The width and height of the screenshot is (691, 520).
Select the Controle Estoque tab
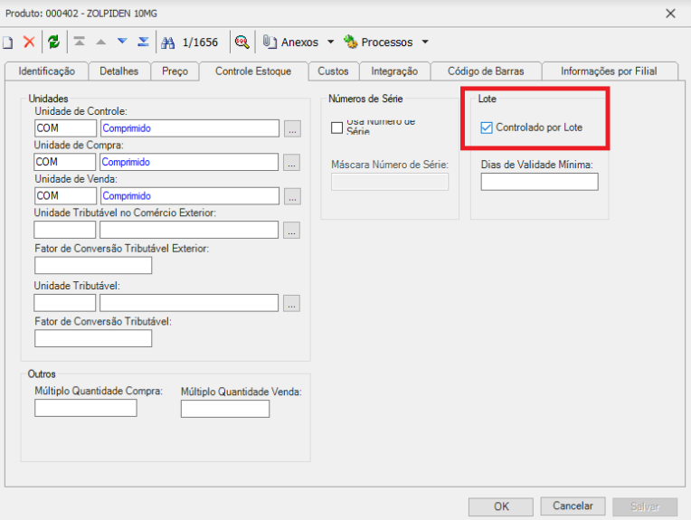click(x=253, y=71)
